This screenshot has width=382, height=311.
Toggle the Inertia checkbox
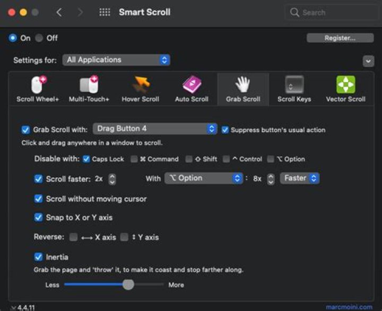coord(38,257)
